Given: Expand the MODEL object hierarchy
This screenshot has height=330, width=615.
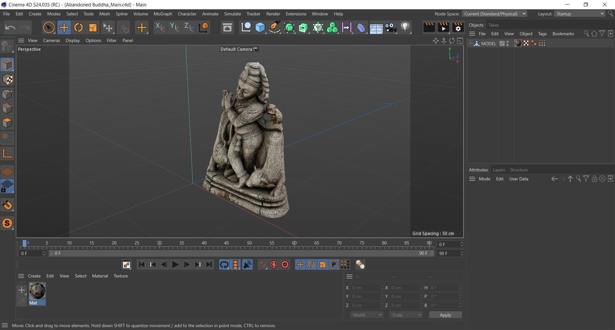Looking at the screenshot, I should pos(471,43).
